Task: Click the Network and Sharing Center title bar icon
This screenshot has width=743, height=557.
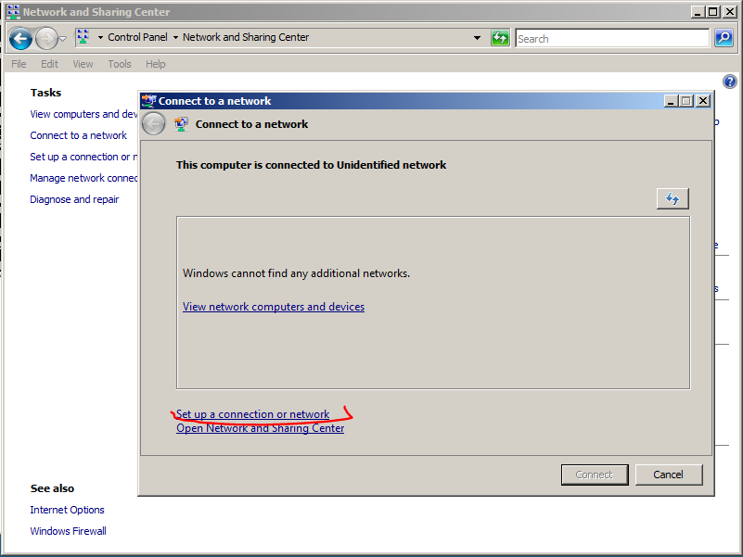Action: [13, 12]
